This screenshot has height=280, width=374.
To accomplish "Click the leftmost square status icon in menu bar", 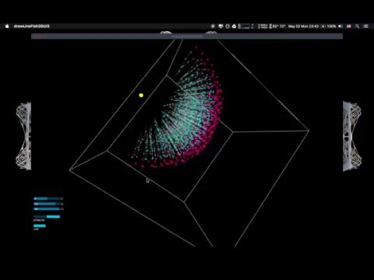I will [x=213, y=26].
